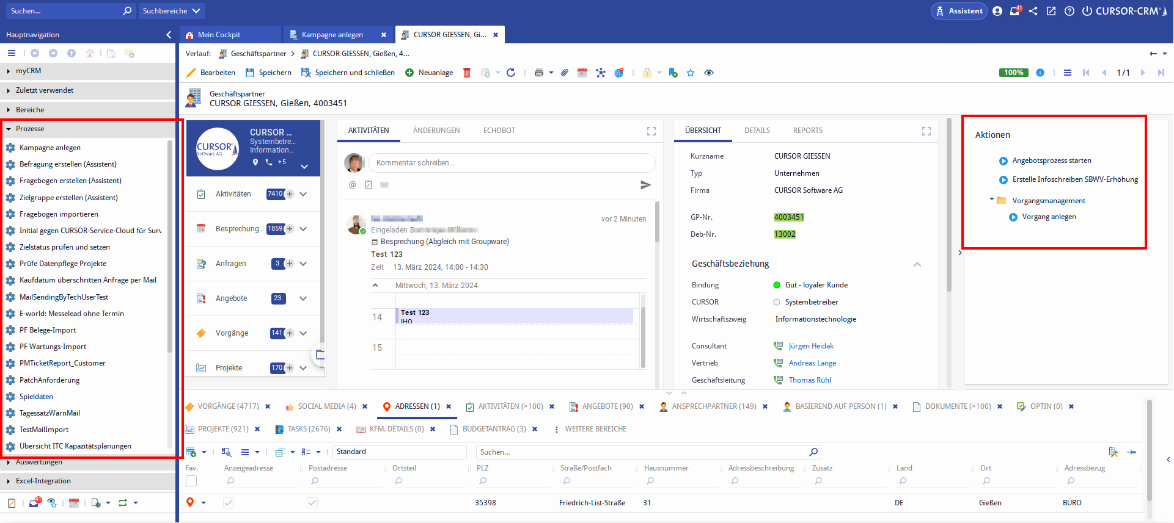This screenshot has height=523, width=1174.
Task: Click the star favorite icon
Action: coord(691,73)
